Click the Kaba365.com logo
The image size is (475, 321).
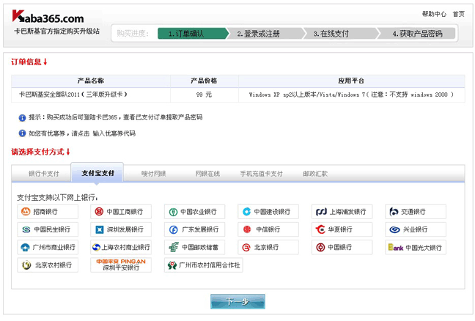pyautogui.click(x=48, y=17)
